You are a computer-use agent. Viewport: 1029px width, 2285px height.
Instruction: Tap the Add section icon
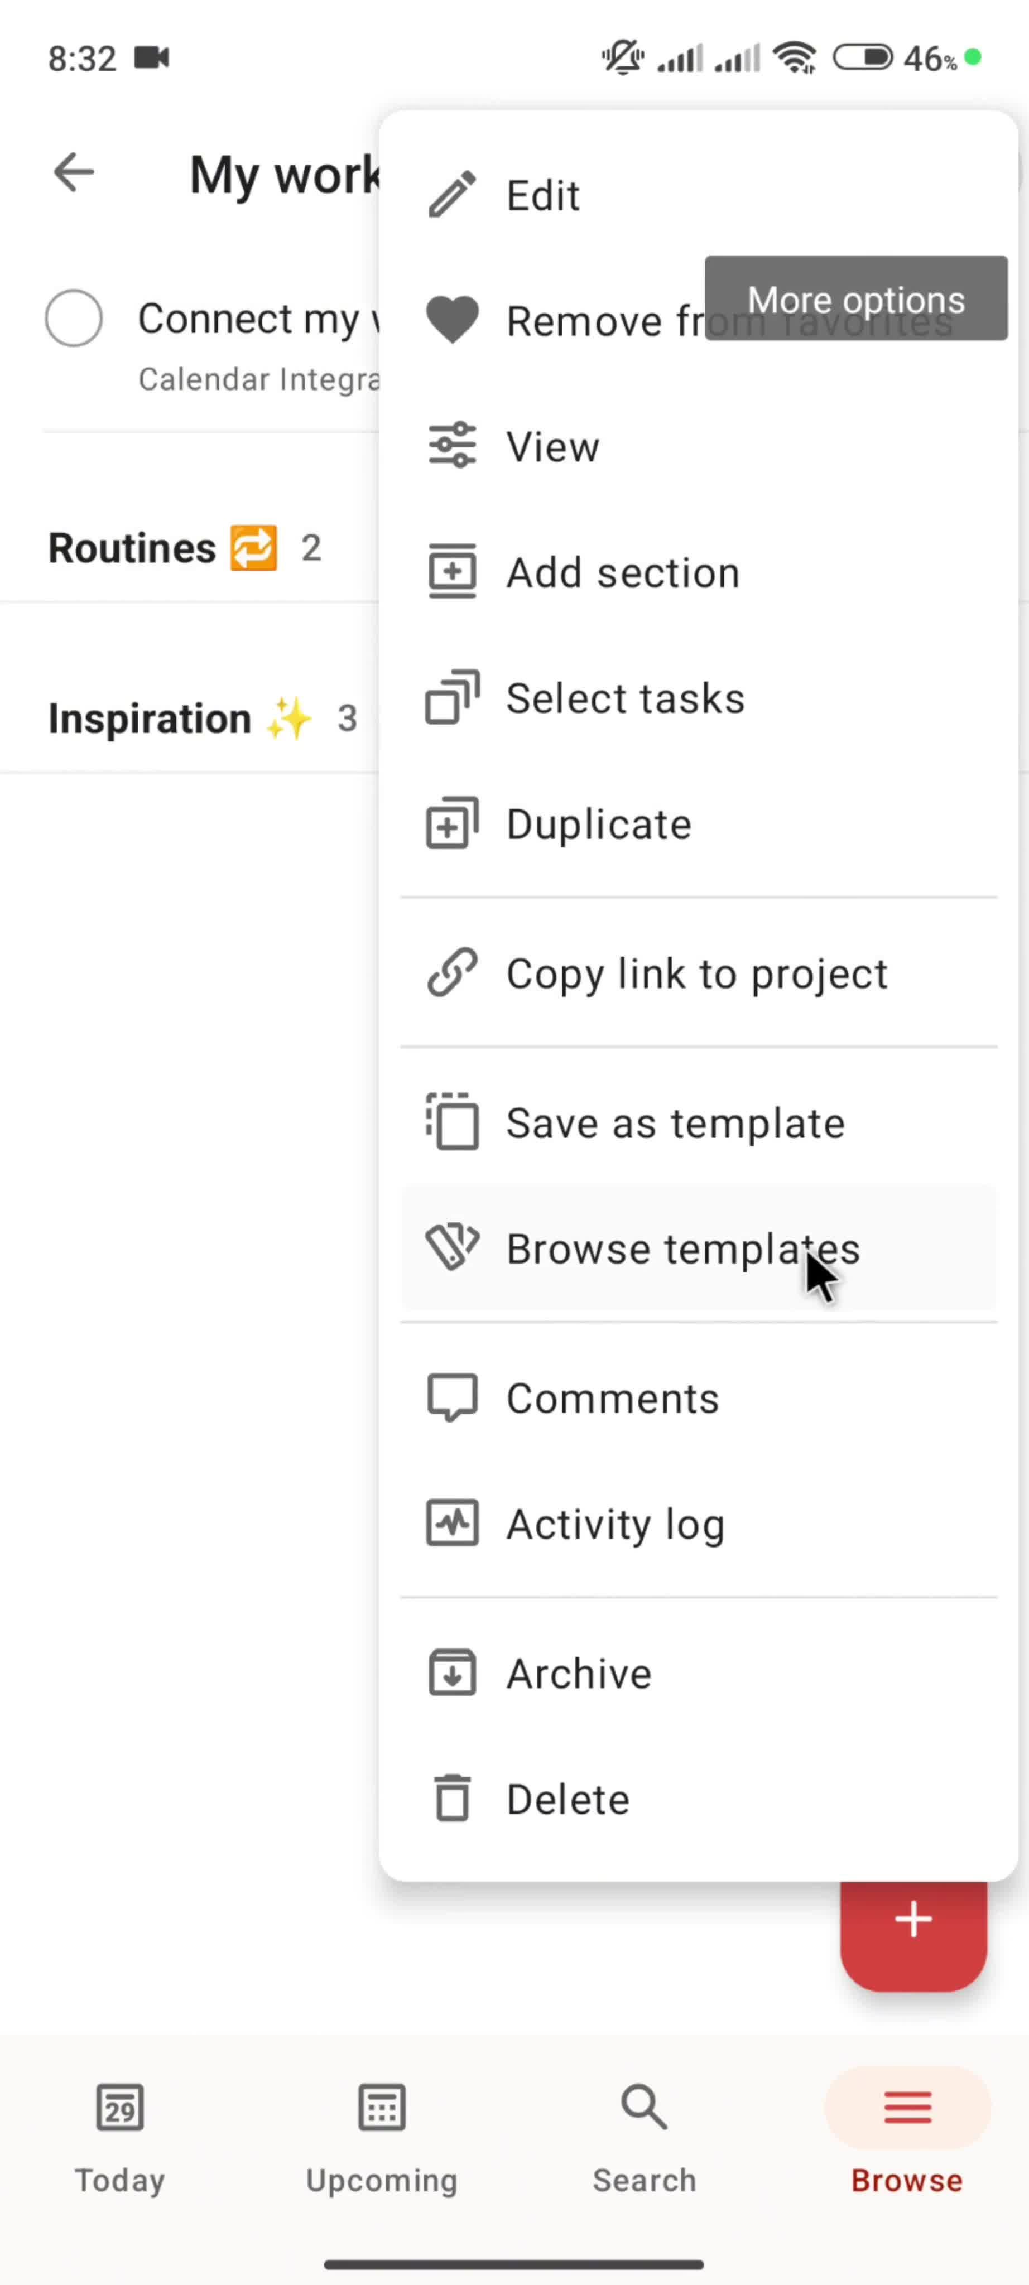coord(451,572)
